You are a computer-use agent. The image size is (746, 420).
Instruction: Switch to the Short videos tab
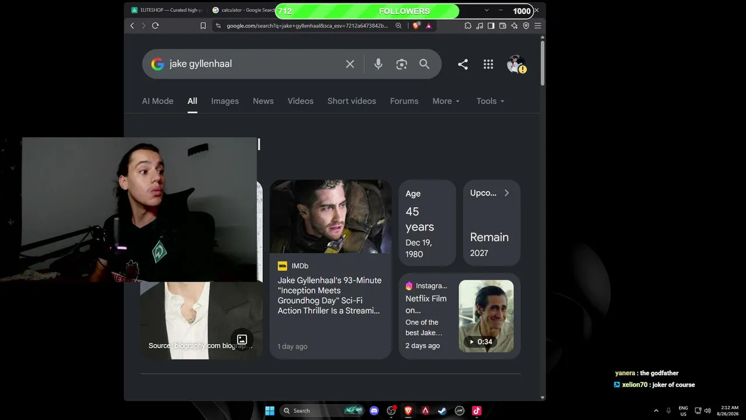(351, 101)
